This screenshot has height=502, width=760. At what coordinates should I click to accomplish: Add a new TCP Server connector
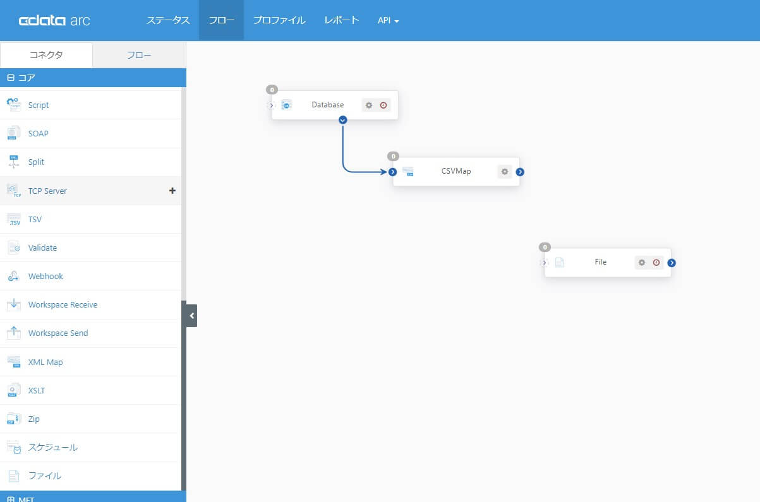[x=172, y=190]
